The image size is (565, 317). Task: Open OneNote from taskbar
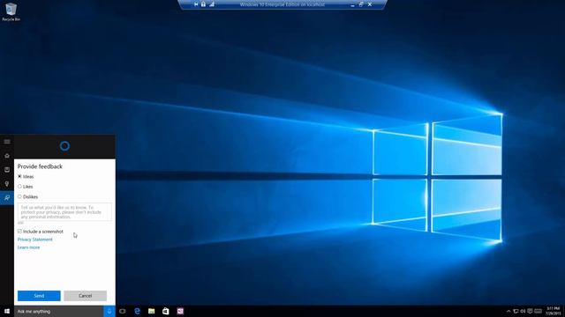tap(180, 311)
